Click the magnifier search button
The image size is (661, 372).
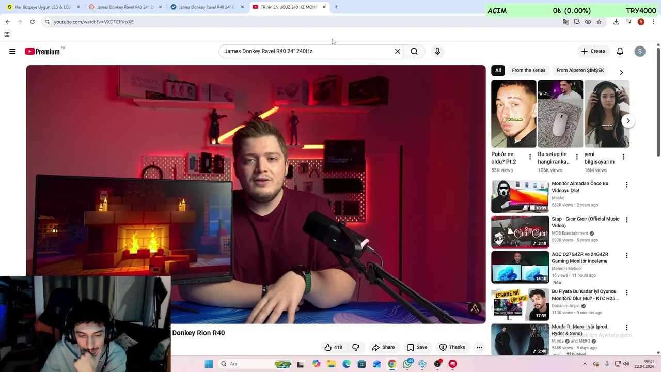(414, 51)
